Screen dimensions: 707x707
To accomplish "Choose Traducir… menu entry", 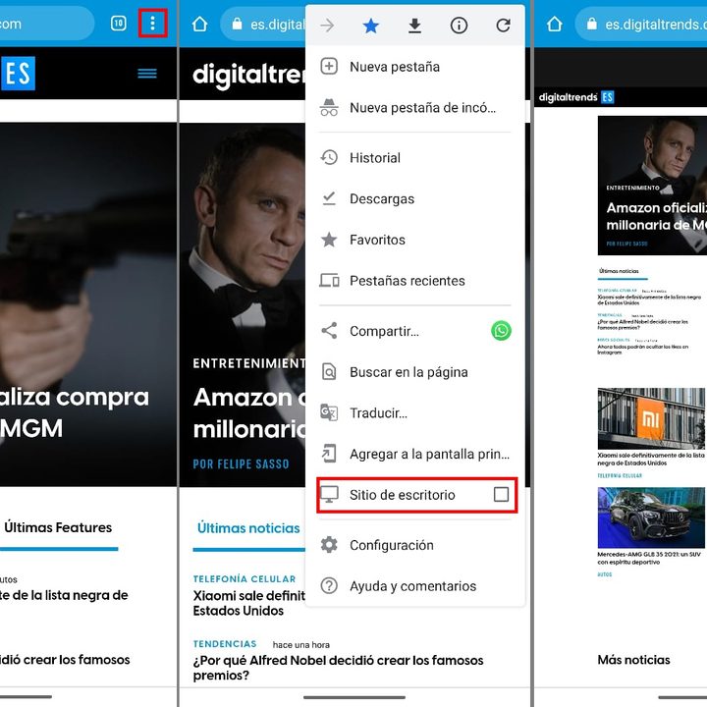I will [x=414, y=413].
